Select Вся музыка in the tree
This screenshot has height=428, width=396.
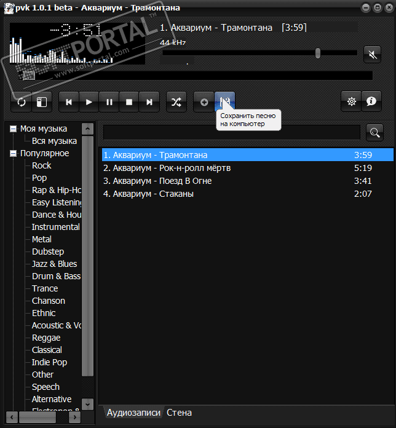54,141
